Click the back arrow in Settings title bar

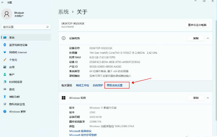(x=3, y=2)
